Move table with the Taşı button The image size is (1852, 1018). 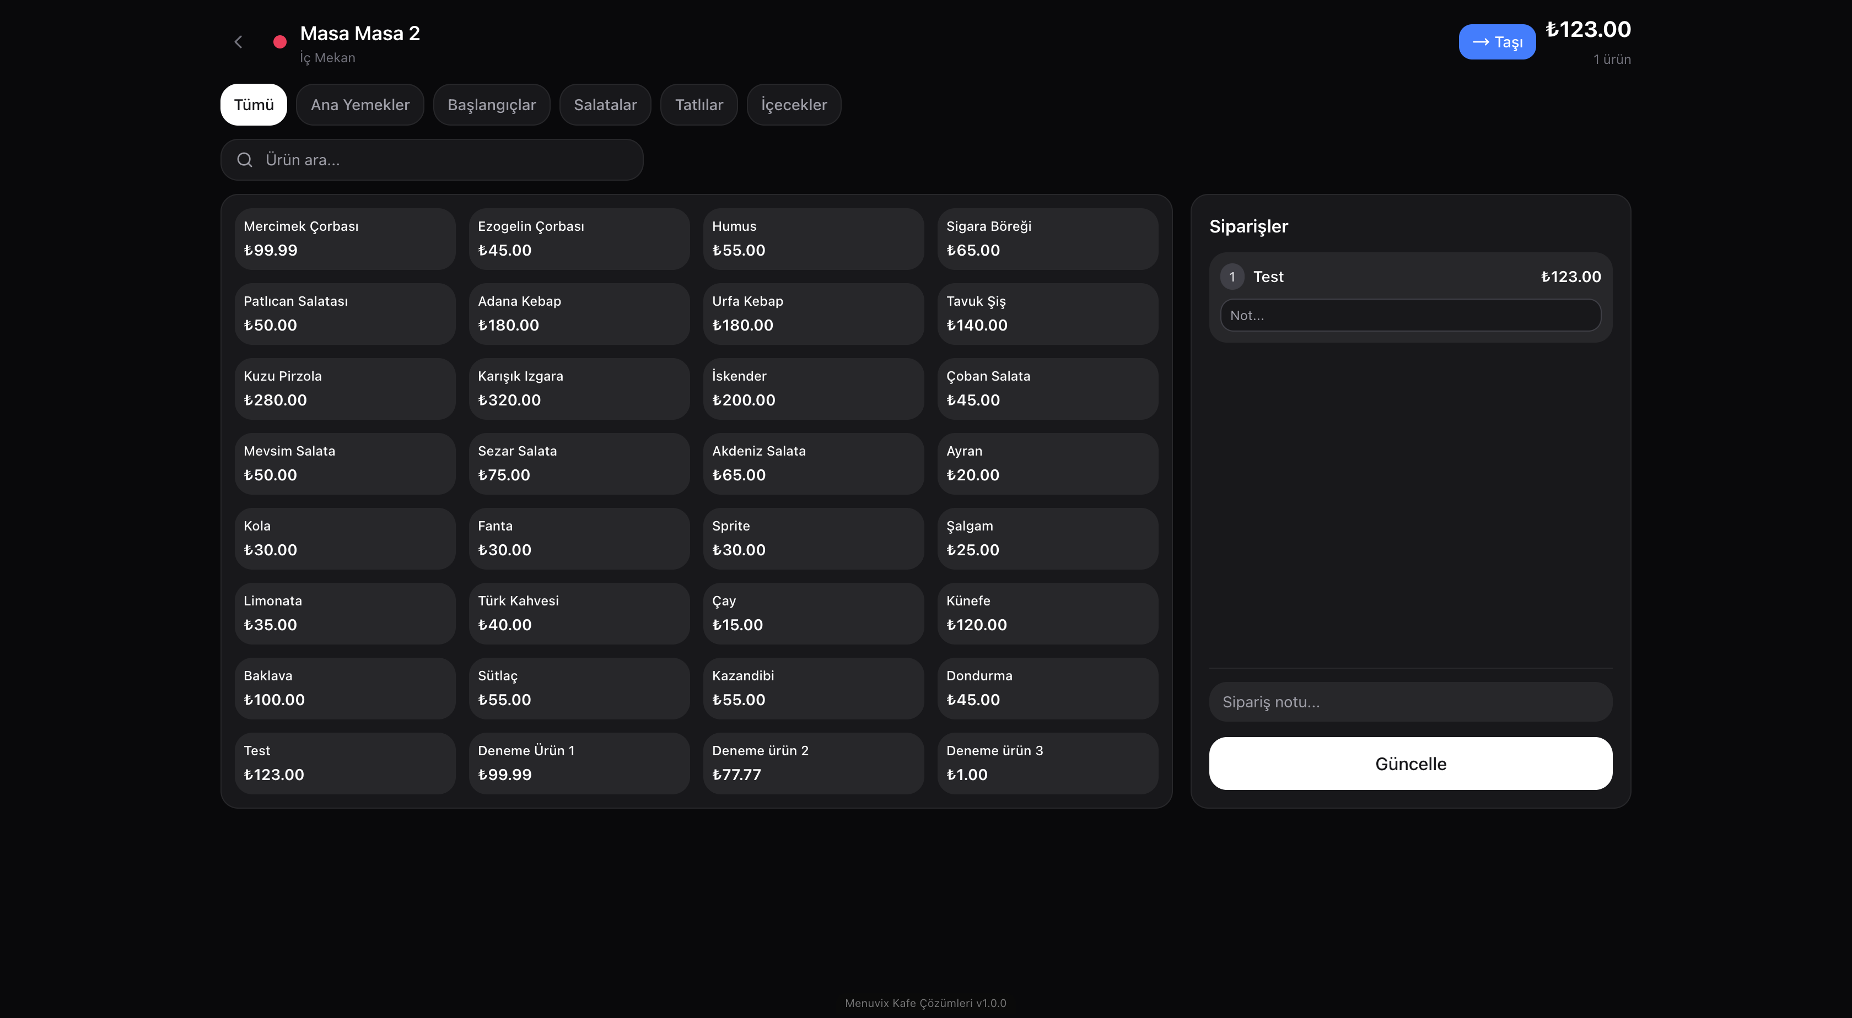(x=1497, y=42)
